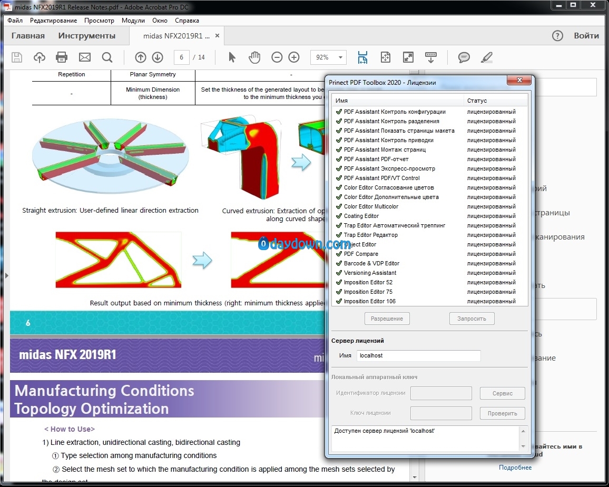
Task: Follow the Подробнее link
Action: [515, 468]
